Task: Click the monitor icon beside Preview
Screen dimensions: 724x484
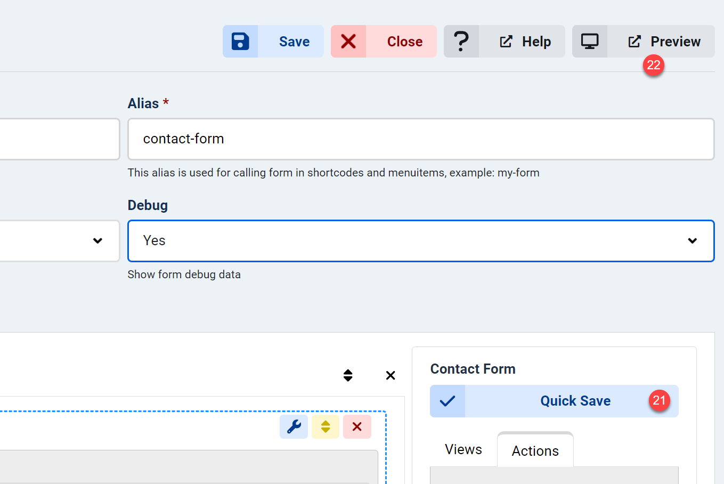Action: [x=590, y=42]
